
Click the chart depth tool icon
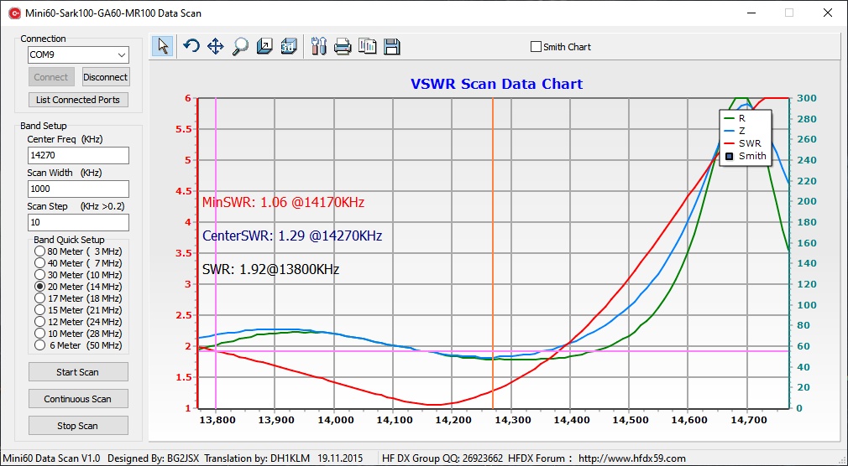(264, 46)
